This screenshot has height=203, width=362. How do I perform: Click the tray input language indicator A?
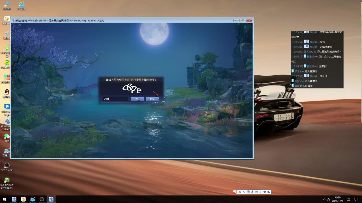[x=329, y=199]
